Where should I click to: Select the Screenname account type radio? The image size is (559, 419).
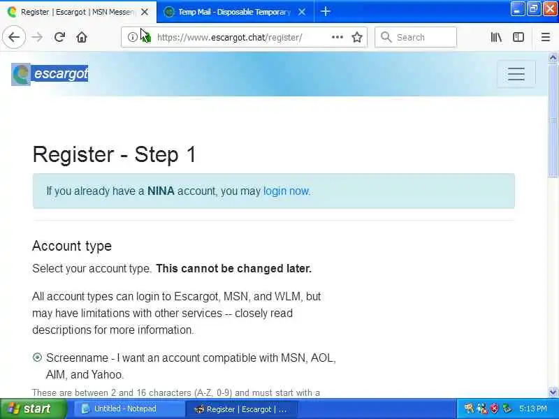[x=37, y=358]
